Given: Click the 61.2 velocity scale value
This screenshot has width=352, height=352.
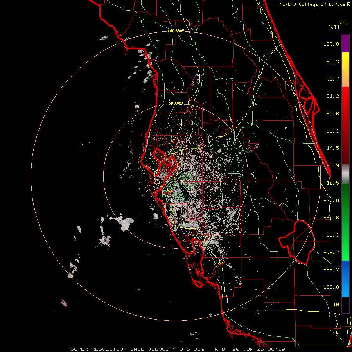Looking at the screenshot, I should [333, 96].
